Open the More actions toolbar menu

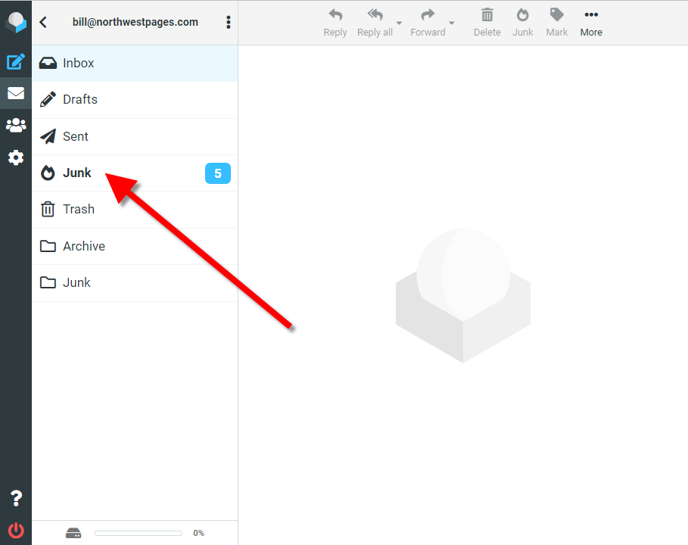pos(591,23)
